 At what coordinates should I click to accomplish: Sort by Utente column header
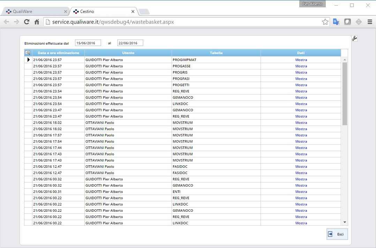coord(128,53)
